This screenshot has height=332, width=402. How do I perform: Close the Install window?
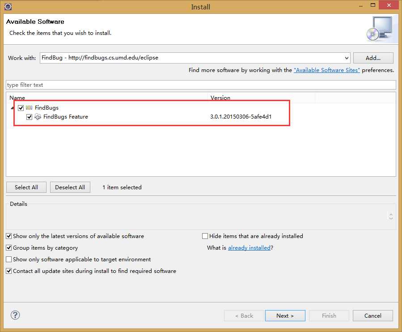(389, 5)
